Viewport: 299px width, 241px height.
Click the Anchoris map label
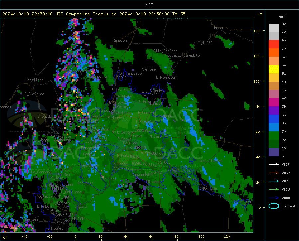85,183
